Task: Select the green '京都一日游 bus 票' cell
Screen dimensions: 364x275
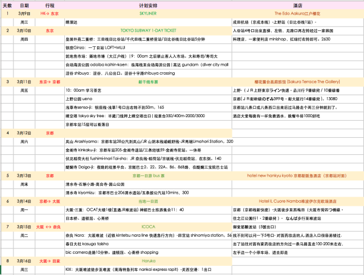Action: [x=148, y=176]
